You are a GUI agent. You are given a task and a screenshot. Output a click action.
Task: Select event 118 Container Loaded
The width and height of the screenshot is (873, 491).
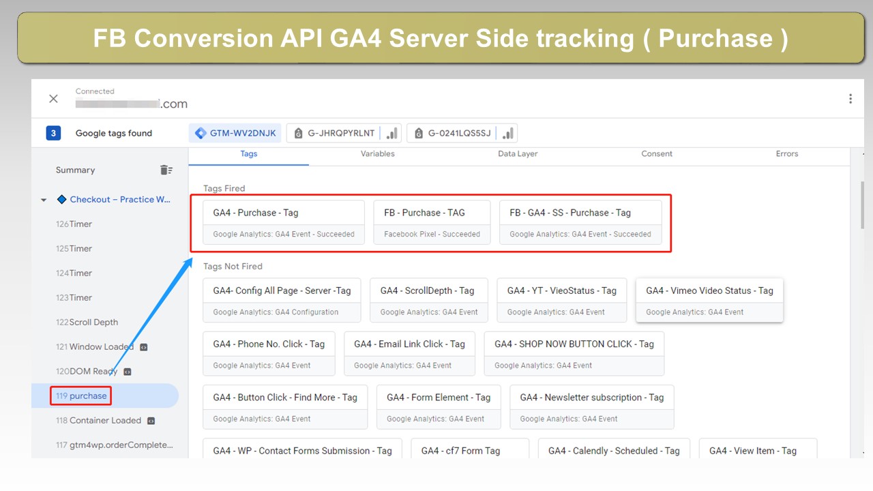click(98, 421)
